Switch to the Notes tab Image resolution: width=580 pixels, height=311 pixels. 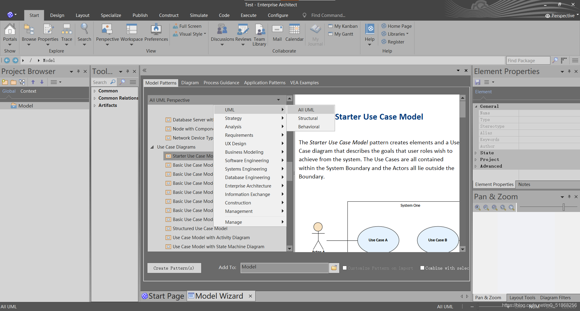[x=524, y=184]
